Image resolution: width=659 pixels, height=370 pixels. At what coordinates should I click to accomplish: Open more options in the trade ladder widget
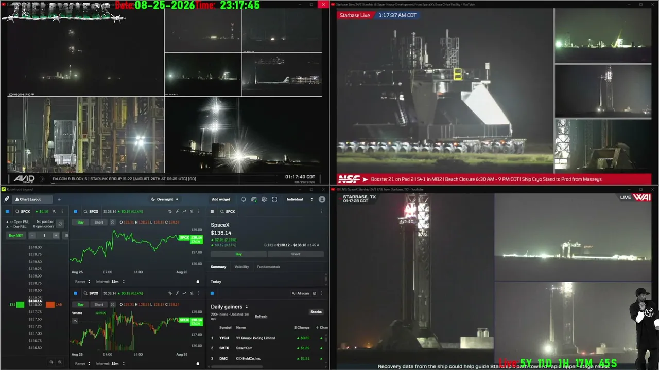pyautogui.click(x=62, y=211)
